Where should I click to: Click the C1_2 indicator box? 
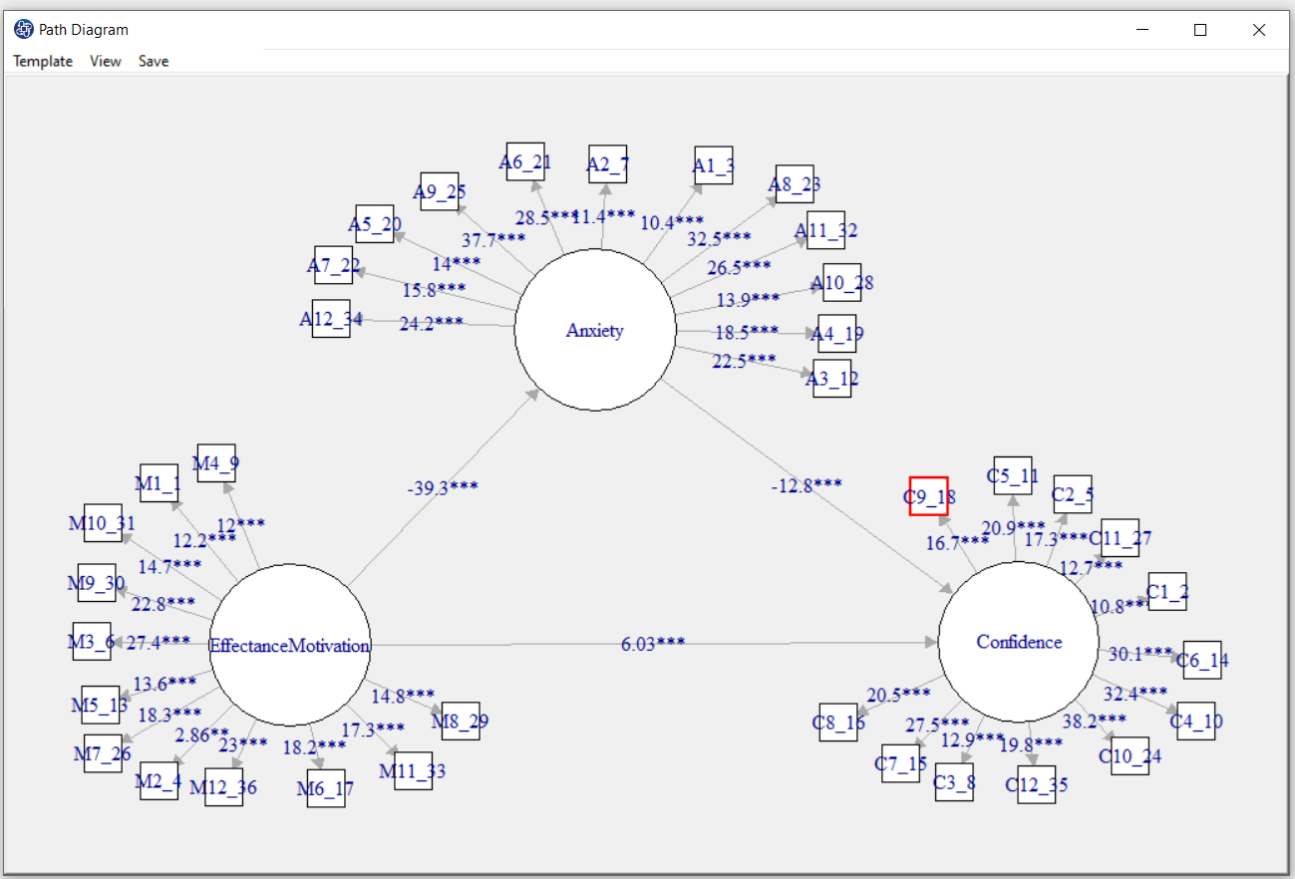point(1167,592)
